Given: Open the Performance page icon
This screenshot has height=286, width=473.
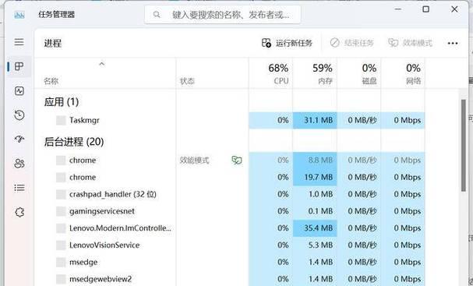Looking at the screenshot, I should point(19,91).
